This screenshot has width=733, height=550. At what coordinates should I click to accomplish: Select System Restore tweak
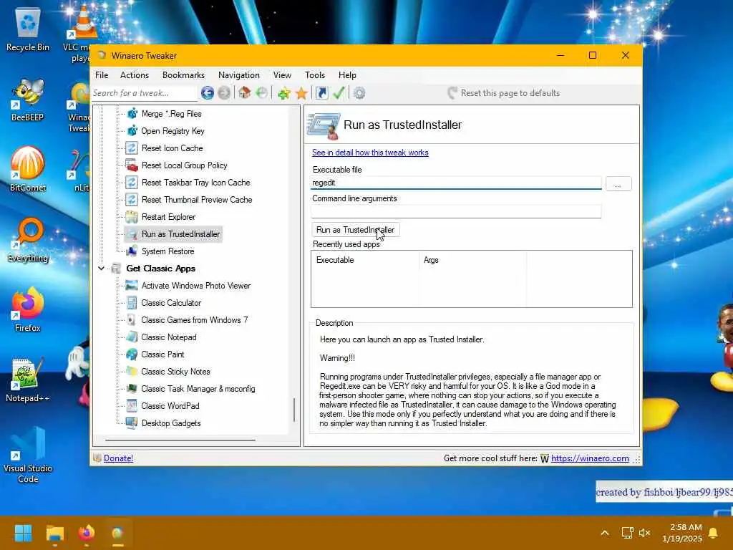[x=168, y=251]
